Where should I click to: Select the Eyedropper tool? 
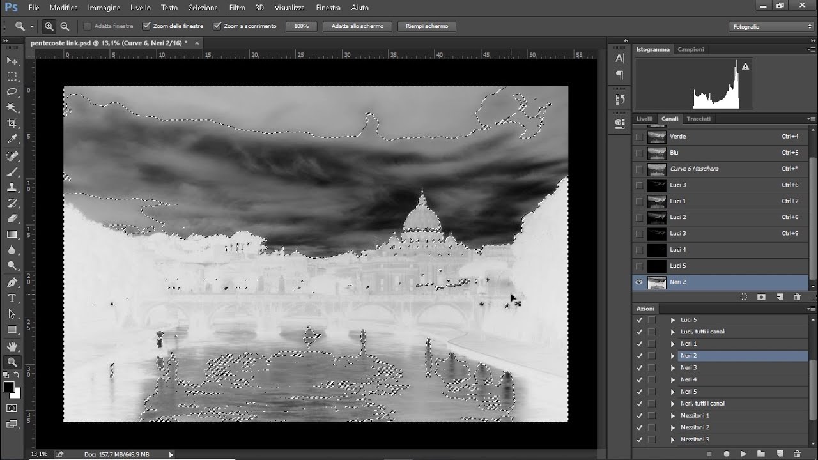[x=12, y=139]
